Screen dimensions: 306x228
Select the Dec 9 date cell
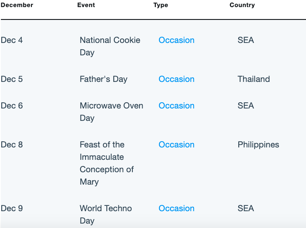(x=12, y=209)
